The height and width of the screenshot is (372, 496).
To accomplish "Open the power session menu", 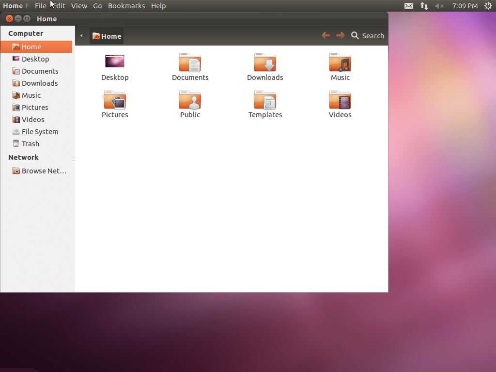I will point(488,6).
